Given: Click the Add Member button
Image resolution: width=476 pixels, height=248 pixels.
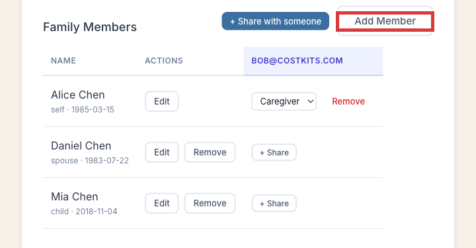Looking at the screenshot, I should [385, 21].
